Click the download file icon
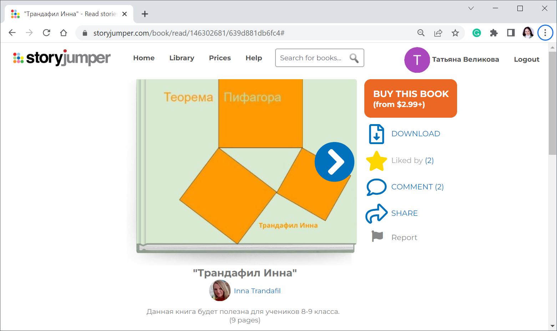 376,134
